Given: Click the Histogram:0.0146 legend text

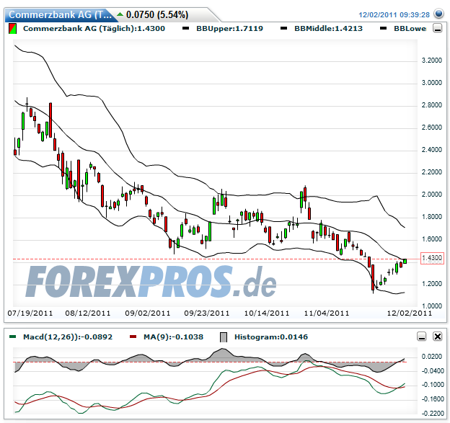Looking at the screenshot, I should pyautogui.click(x=271, y=337).
